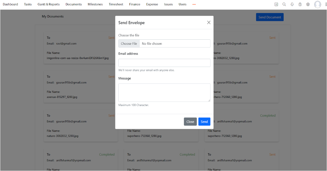The height and width of the screenshot is (171, 327).
Task: Click the Send Document button
Action: pos(269,17)
